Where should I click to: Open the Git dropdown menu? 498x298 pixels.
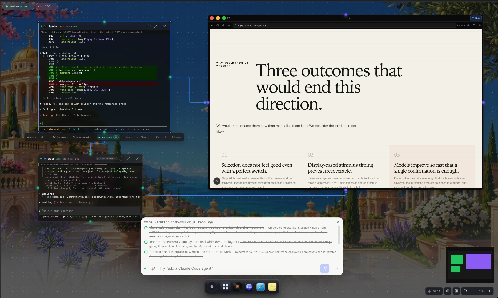(x=44, y=137)
